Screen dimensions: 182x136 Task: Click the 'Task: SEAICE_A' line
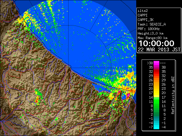pyautogui.click(x=152, y=24)
